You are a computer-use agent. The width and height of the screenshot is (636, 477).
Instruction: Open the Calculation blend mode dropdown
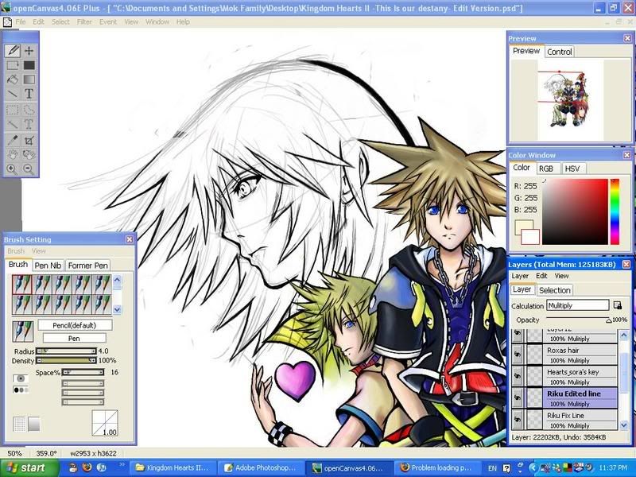pos(578,305)
